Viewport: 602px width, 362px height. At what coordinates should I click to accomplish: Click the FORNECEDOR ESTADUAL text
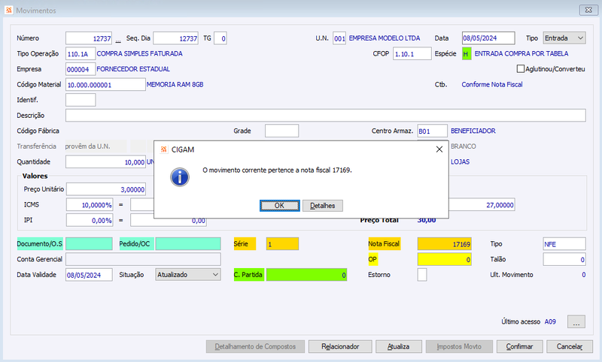click(133, 69)
